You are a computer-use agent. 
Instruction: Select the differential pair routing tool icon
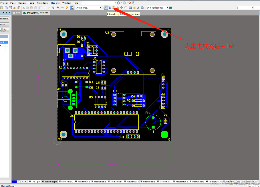click(x=114, y=8)
